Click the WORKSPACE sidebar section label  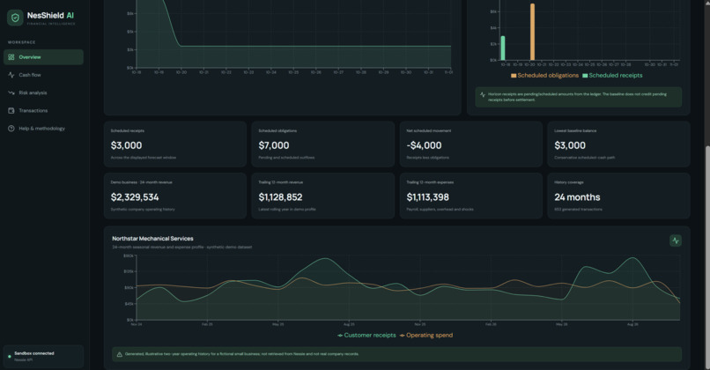tap(22, 42)
